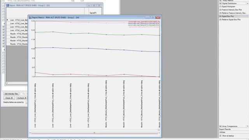Image resolution: width=249 pixels, height=140 pixels.
Task: Click the Report Metrics window title icon
Action: click(x=30, y=17)
